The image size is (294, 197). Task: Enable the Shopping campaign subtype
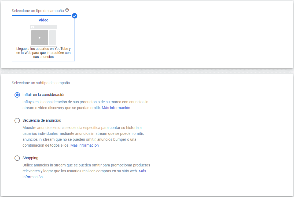17,158
